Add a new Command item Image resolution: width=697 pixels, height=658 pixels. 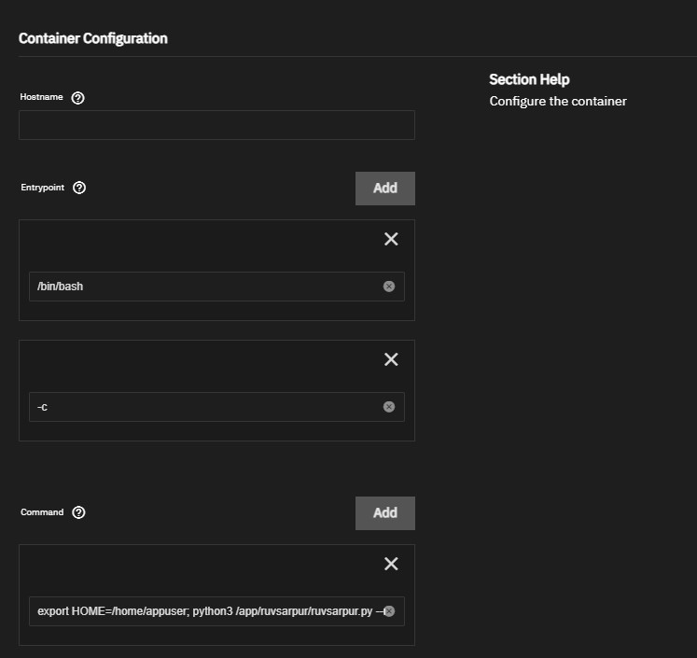(x=384, y=512)
